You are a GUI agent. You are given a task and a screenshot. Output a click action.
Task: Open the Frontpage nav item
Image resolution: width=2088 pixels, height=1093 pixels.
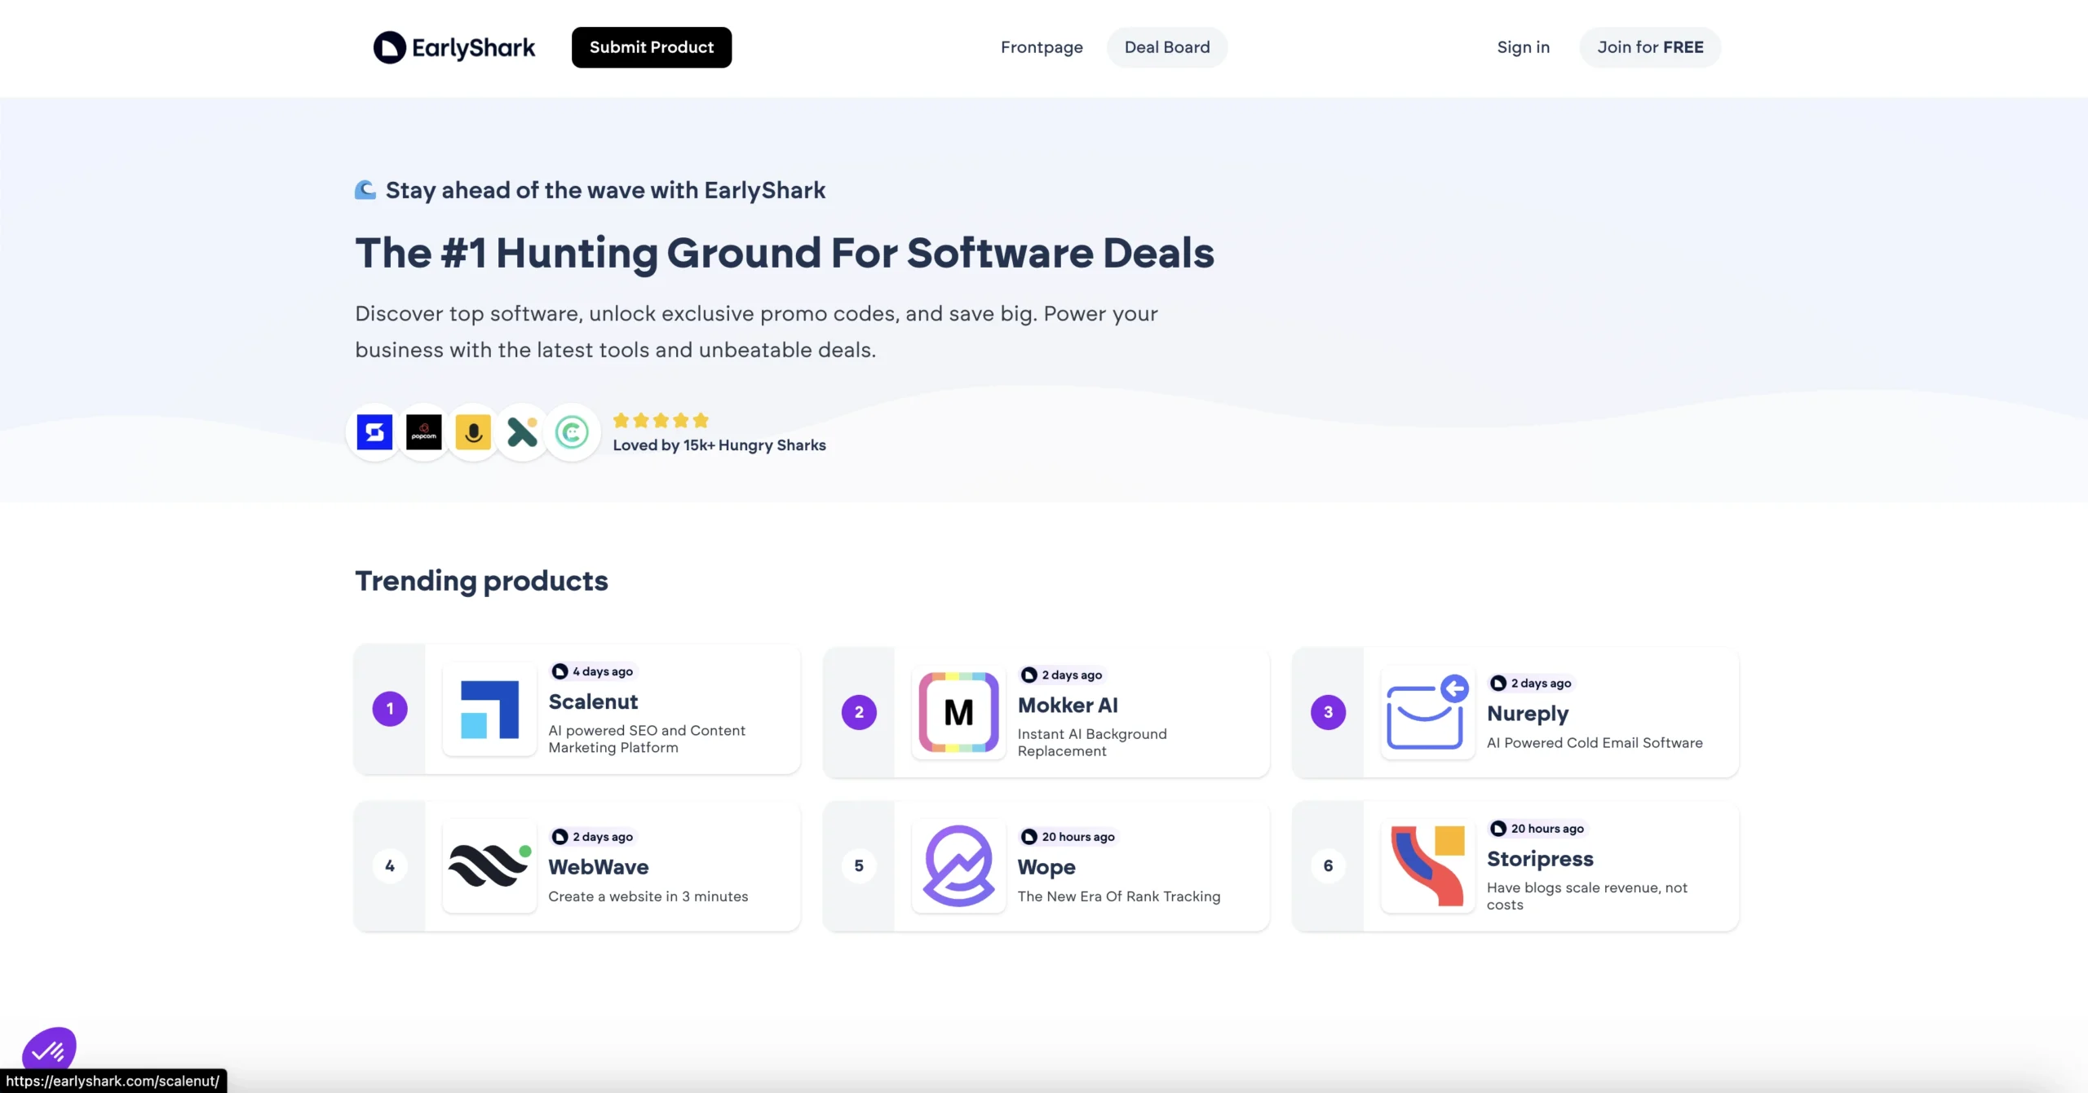[x=1042, y=47]
